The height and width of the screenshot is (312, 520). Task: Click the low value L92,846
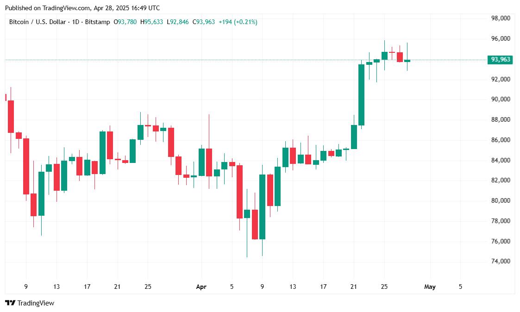coord(178,22)
